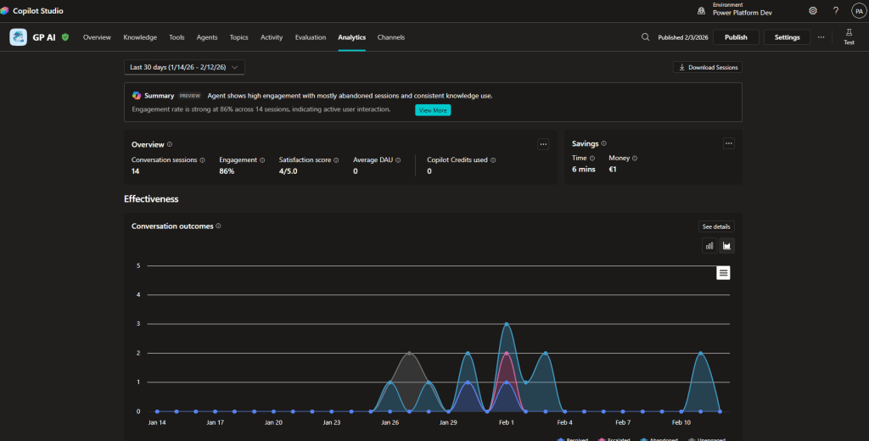Click the chart hamburger menu icon

tap(723, 272)
